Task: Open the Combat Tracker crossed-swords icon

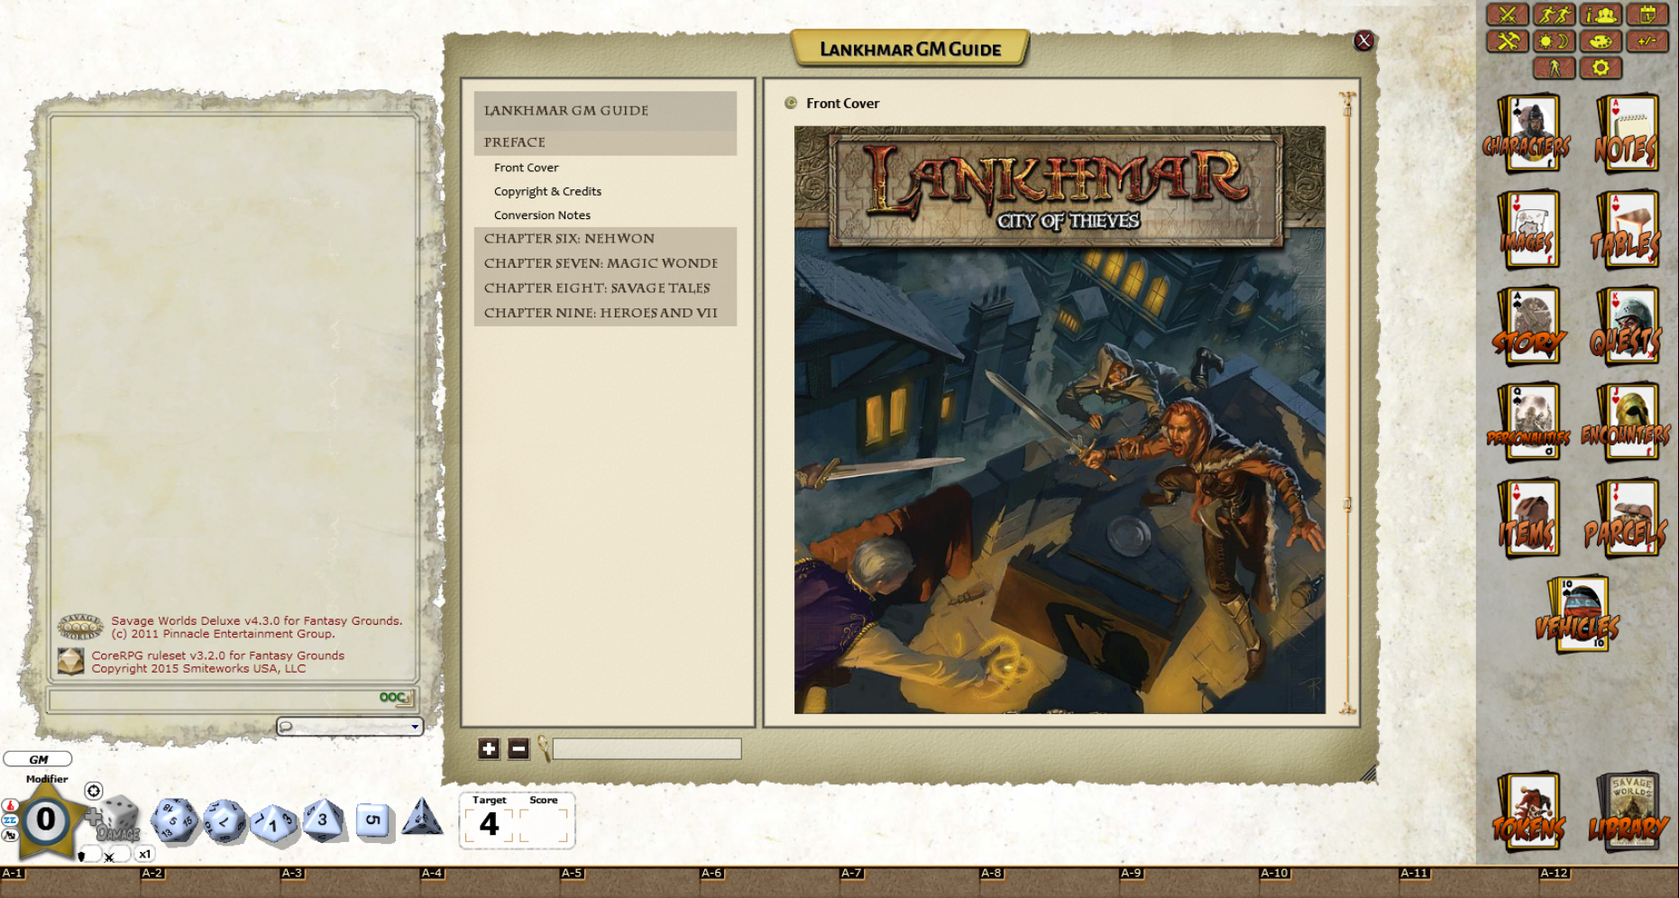Action: tap(1507, 14)
